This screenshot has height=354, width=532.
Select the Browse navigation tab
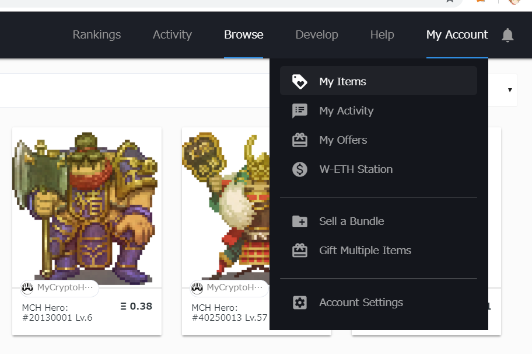tap(243, 34)
